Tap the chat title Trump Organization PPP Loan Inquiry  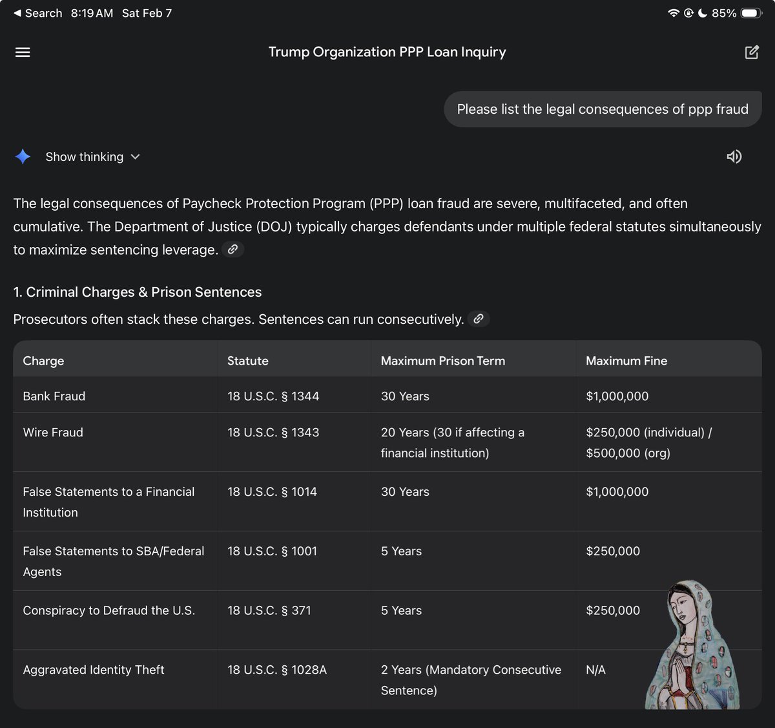pos(387,52)
